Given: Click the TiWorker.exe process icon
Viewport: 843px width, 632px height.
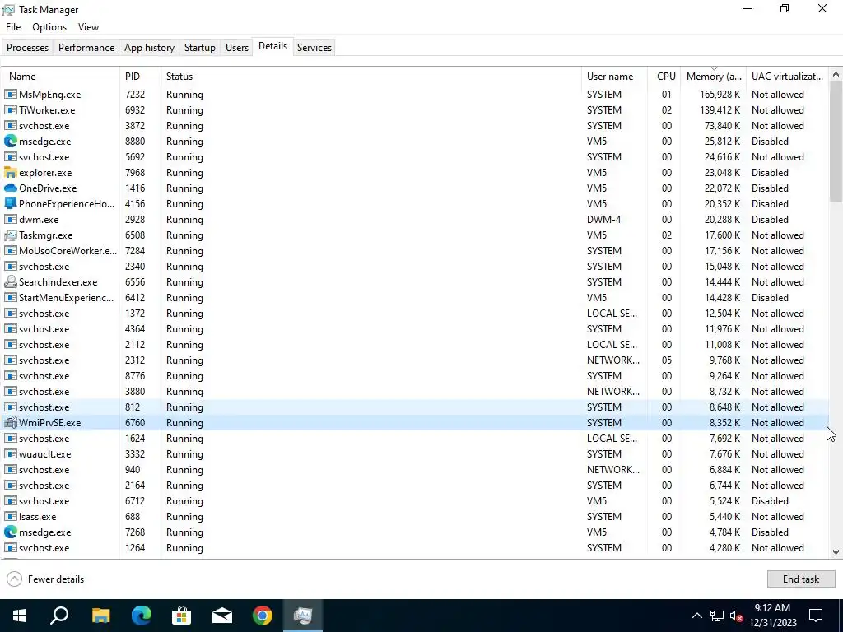Looking at the screenshot, I should (x=10, y=110).
